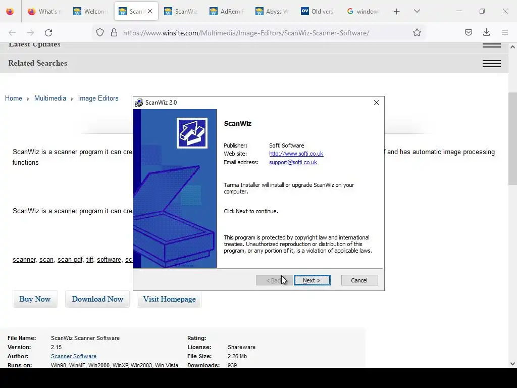Click the vertical scrollbar thumb

[512, 139]
